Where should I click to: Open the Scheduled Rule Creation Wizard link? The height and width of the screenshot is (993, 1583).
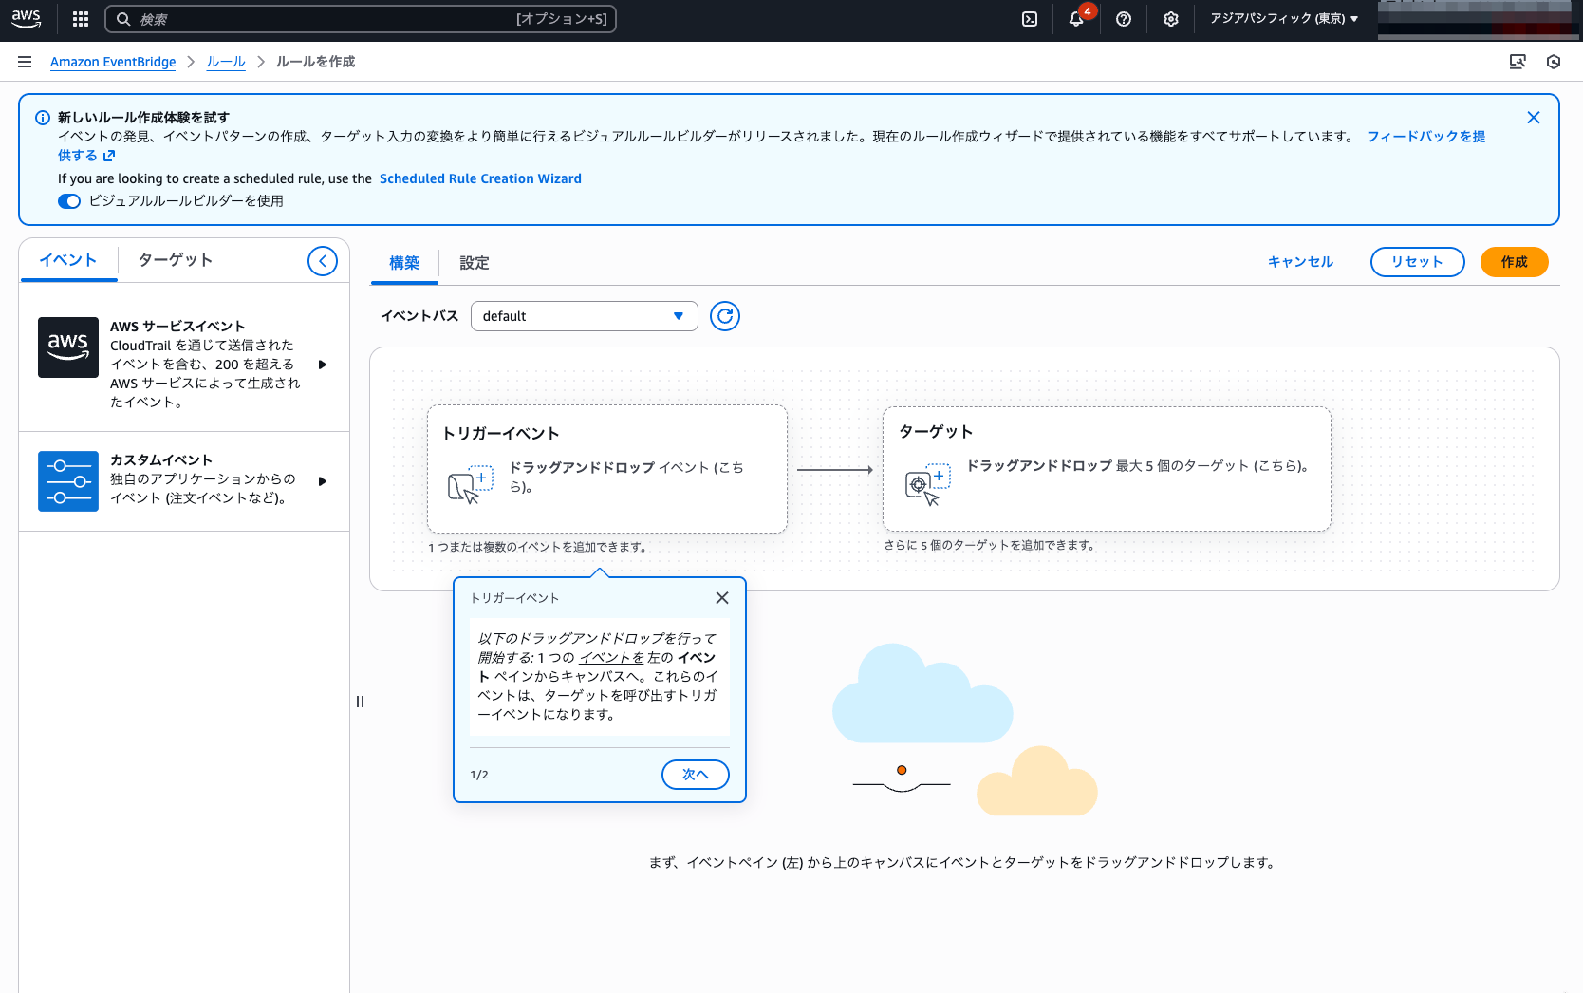(x=480, y=178)
